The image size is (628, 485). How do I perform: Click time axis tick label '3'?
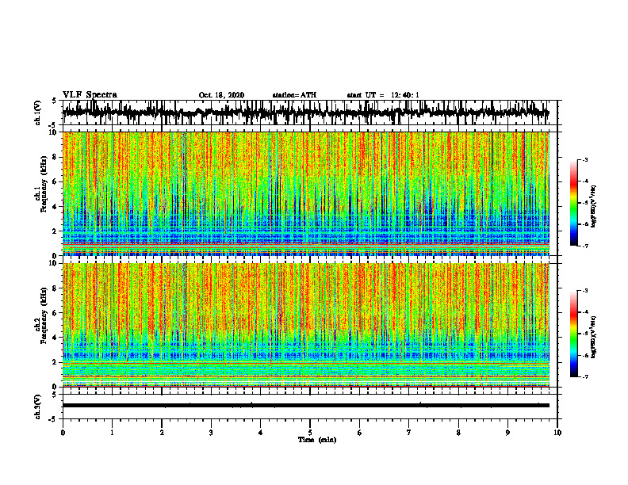[211, 433]
